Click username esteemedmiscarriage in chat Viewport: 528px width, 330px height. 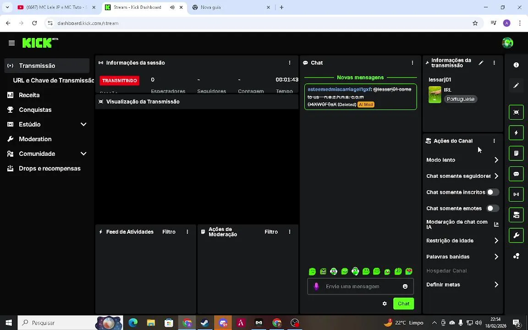coord(339,89)
